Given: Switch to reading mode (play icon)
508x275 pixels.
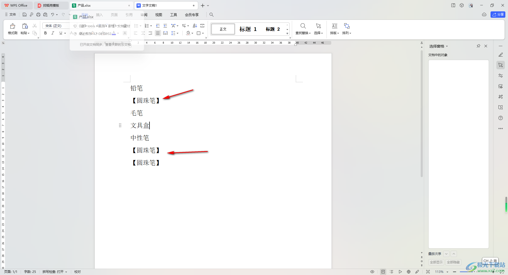Looking at the screenshot, I should [400, 272].
